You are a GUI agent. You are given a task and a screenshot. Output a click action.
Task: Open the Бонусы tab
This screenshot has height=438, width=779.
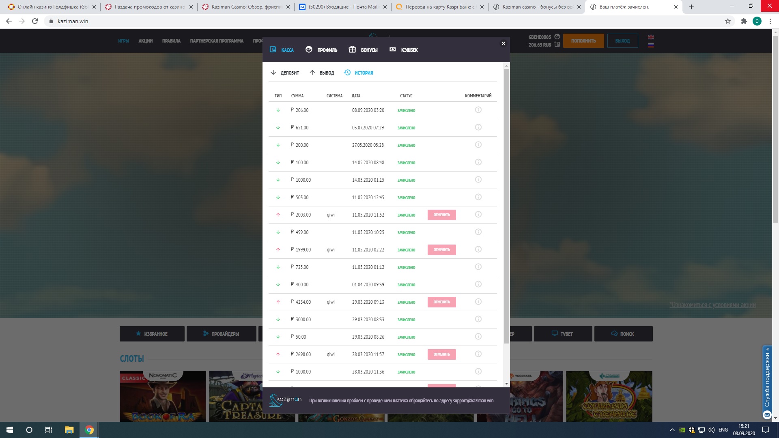click(363, 50)
